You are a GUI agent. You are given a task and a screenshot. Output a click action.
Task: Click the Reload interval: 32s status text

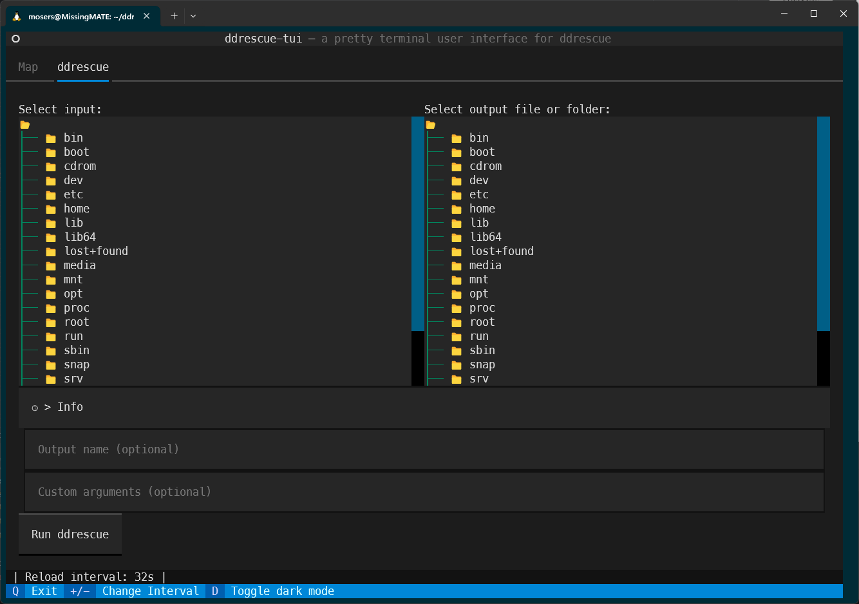pyautogui.click(x=90, y=577)
